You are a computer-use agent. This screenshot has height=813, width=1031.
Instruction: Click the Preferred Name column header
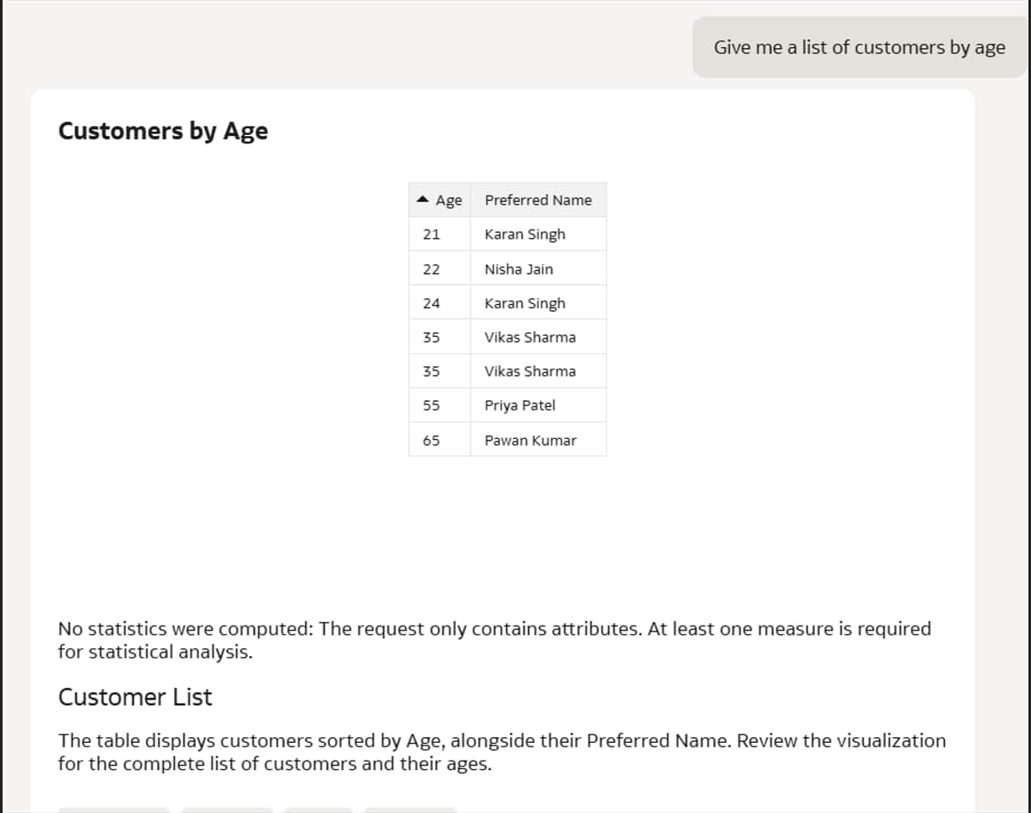pos(538,199)
